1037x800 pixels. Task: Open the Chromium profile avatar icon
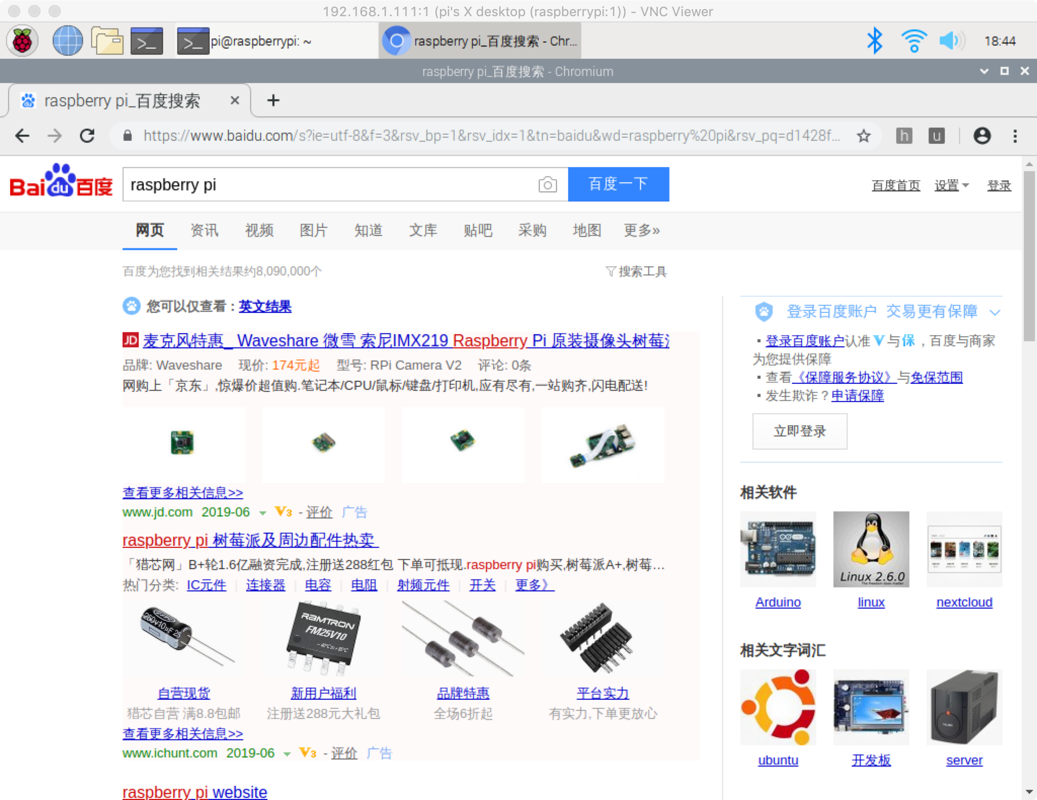tap(982, 136)
